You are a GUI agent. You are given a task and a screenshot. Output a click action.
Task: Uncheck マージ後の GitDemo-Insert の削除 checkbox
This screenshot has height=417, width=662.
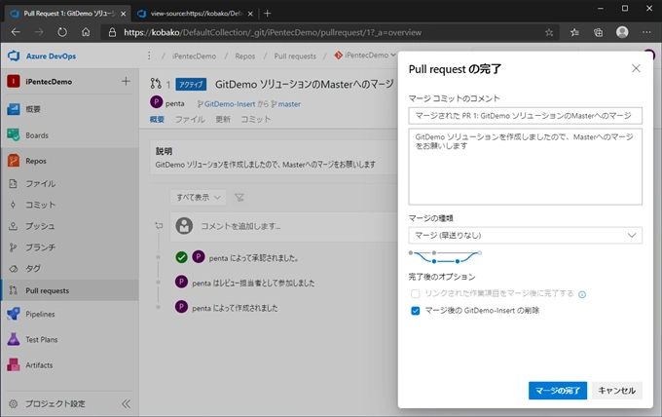[x=416, y=311]
